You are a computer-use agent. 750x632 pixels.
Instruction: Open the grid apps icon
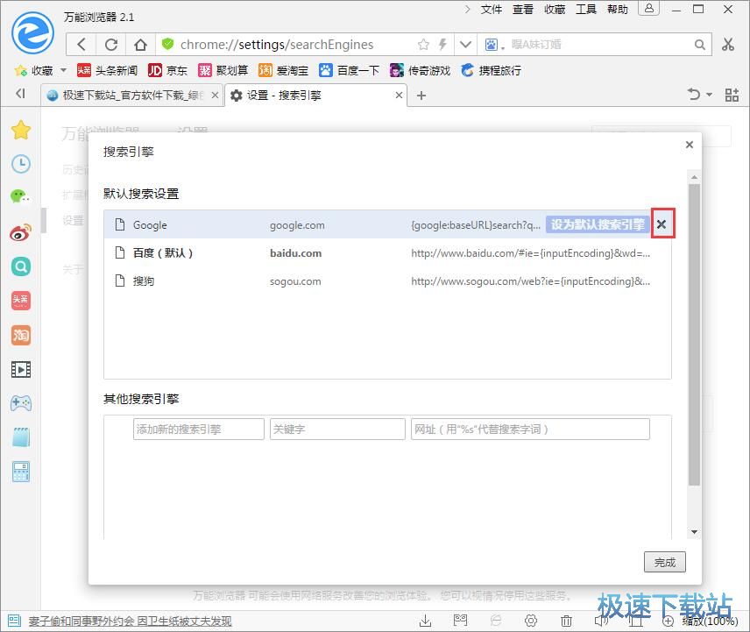(x=732, y=95)
